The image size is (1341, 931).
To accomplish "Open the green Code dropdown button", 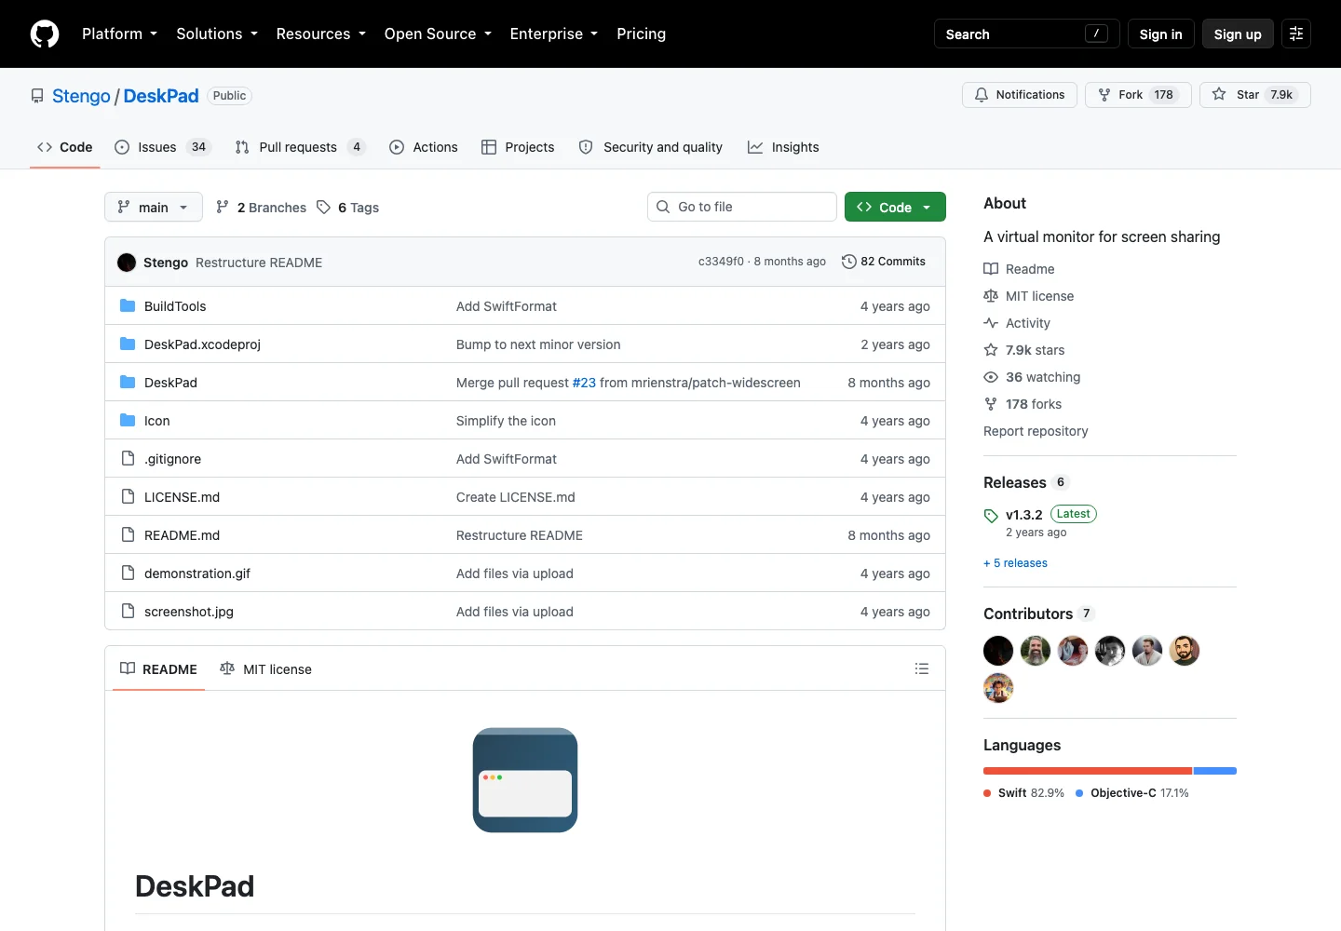I will click(x=895, y=207).
